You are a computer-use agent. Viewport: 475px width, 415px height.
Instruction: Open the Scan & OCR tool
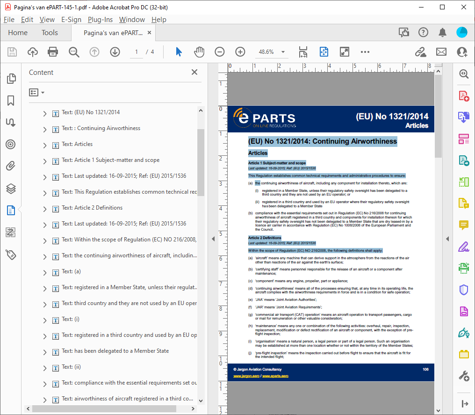tap(463, 268)
